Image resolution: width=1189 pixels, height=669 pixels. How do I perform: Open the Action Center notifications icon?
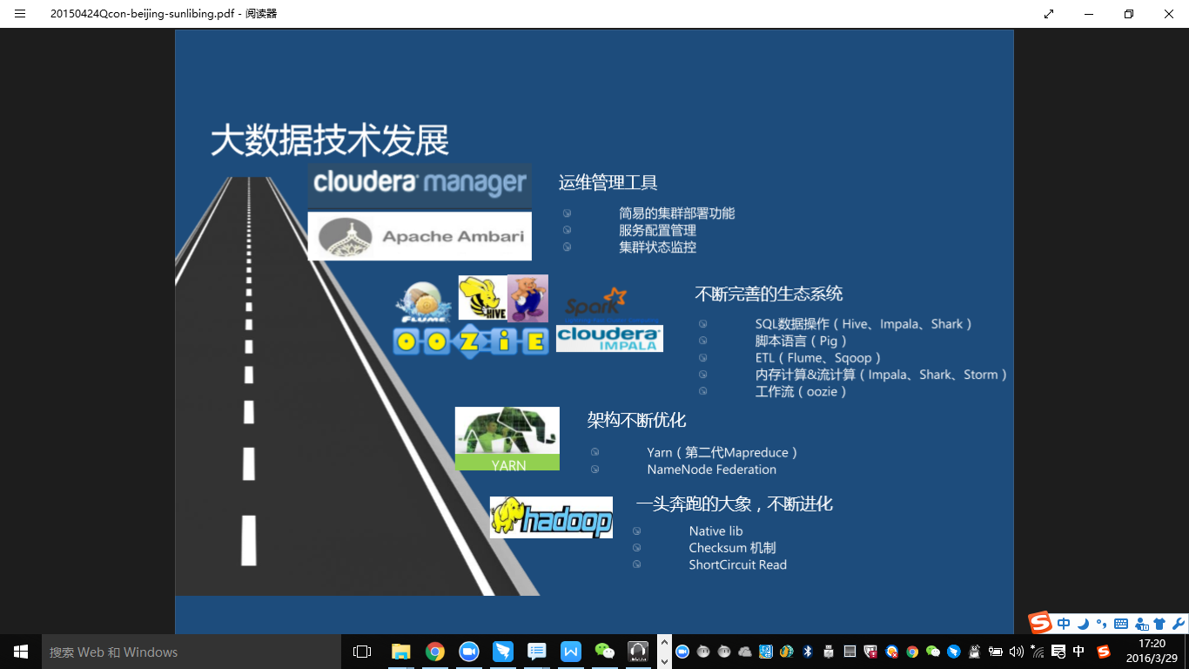coord(1058,652)
